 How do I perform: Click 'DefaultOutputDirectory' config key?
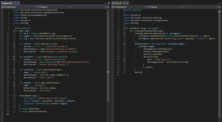73,62
